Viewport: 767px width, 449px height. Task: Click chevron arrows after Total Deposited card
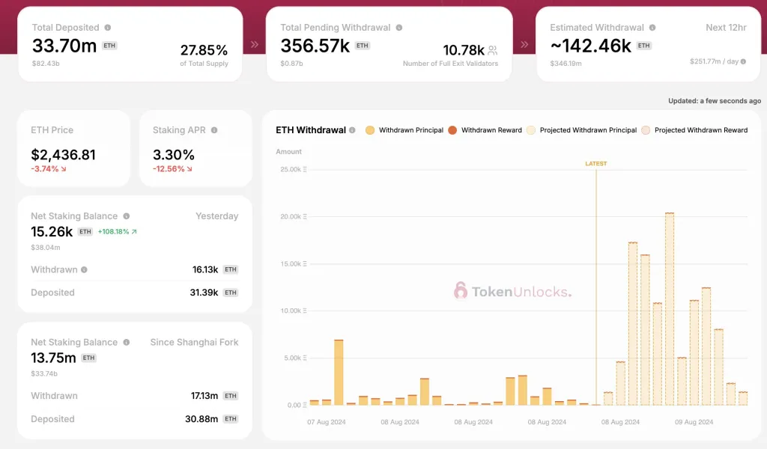(255, 44)
